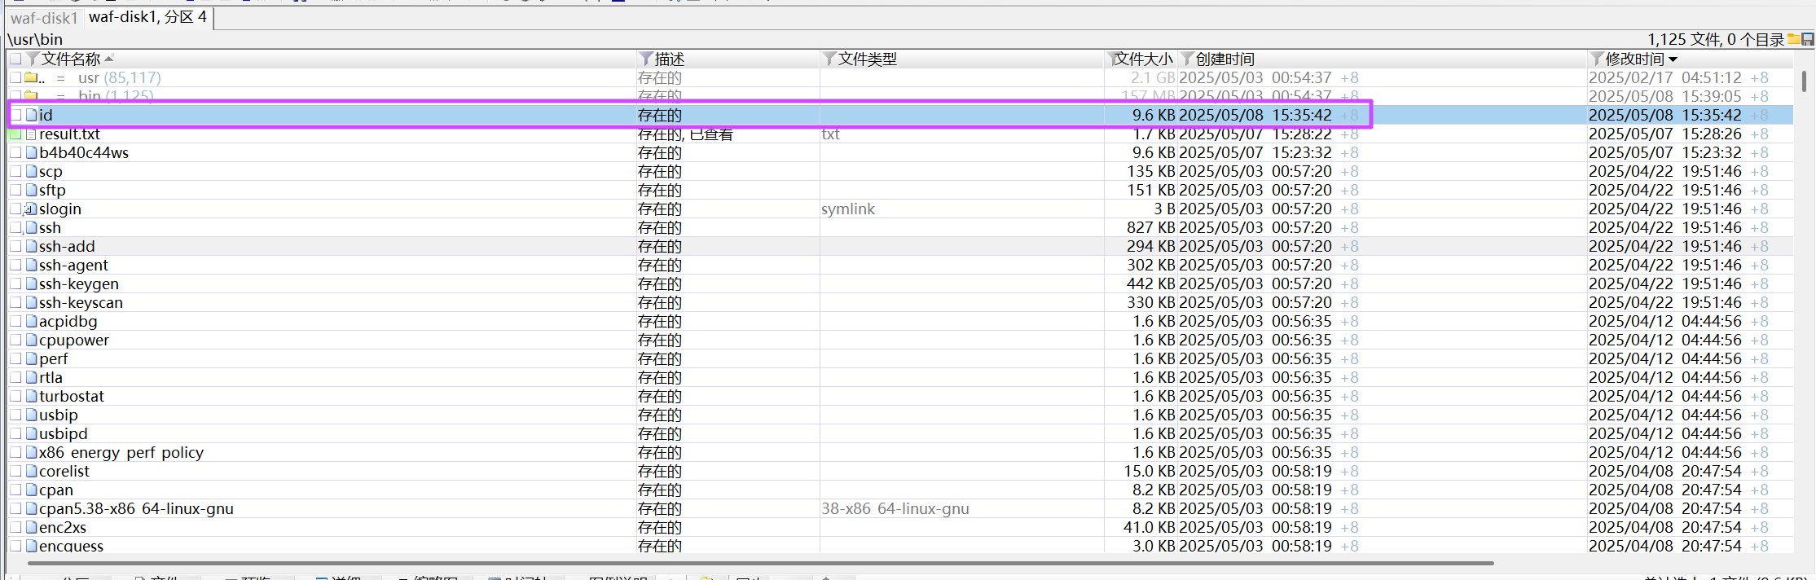Click the vertical scrollbar thumb at right
This screenshot has height=580, width=1816.
[x=1804, y=81]
